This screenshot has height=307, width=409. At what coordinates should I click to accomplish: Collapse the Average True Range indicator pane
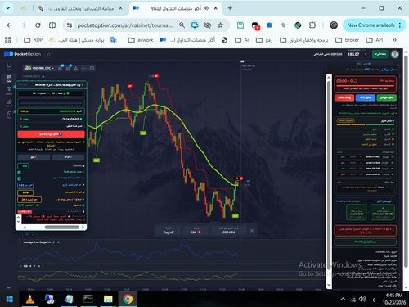21,242
